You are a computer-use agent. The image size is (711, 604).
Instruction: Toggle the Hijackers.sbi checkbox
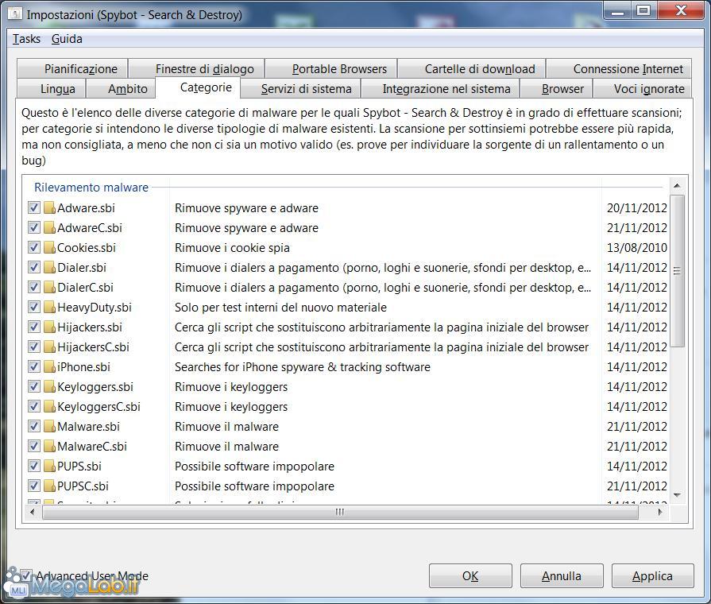[x=34, y=327]
